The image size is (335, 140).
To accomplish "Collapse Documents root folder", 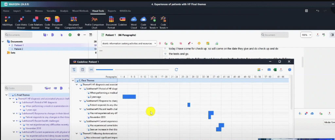I will click(3, 42).
